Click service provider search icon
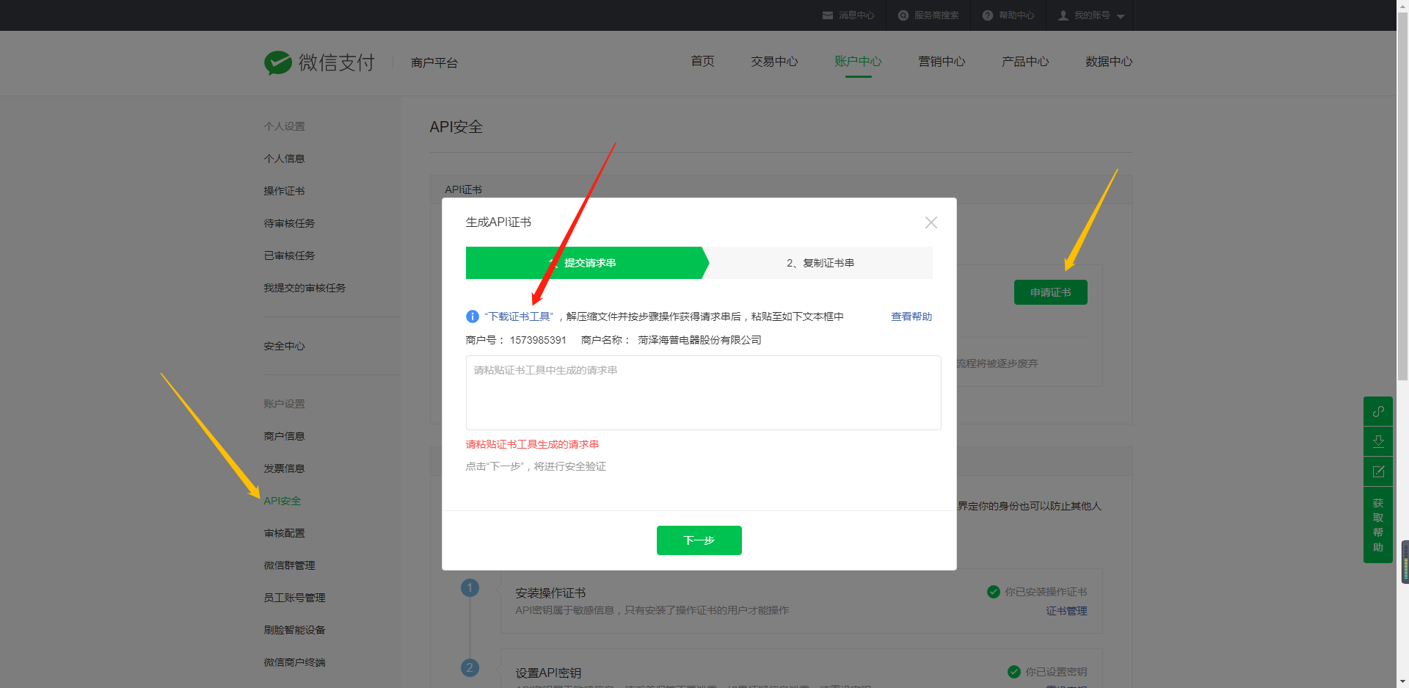 (x=903, y=15)
